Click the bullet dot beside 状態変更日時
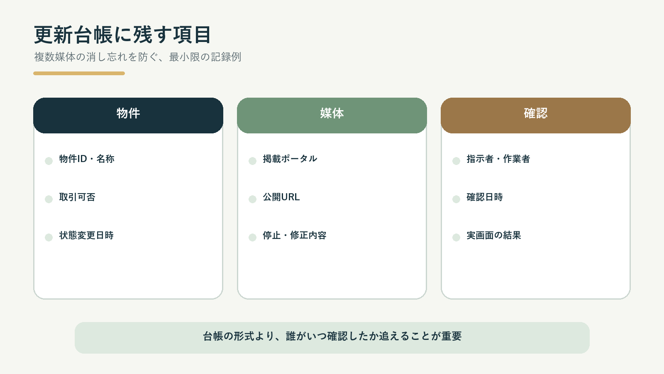This screenshot has height=374, width=664. point(49,237)
